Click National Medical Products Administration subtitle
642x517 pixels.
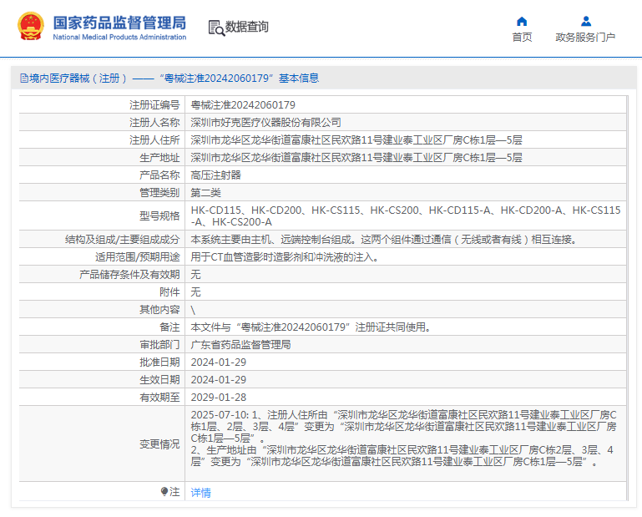(119, 38)
